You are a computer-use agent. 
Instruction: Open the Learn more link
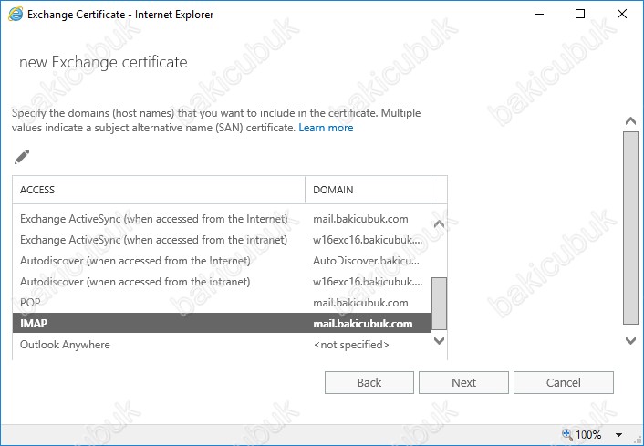tap(326, 128)
